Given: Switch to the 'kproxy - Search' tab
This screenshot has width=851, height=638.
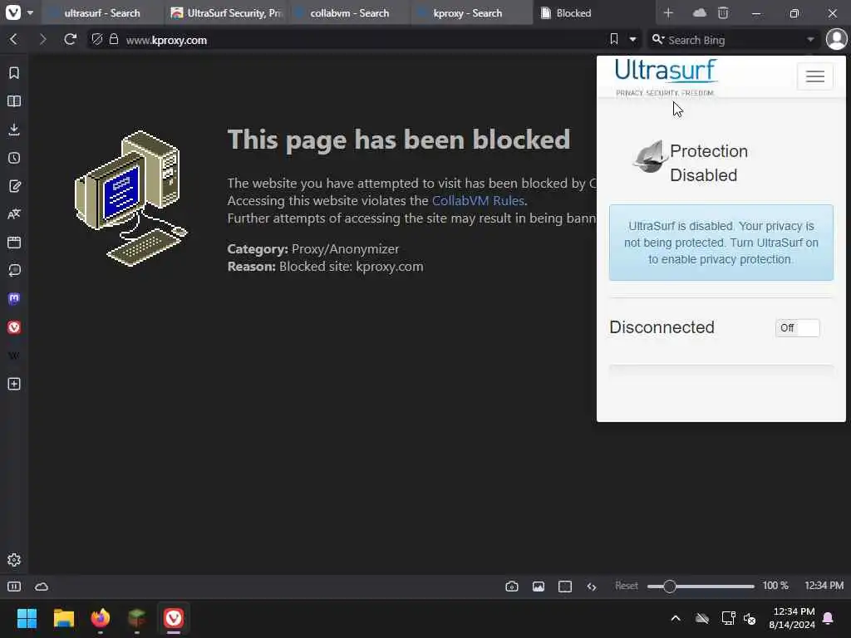Looking at the screenshot, I should click(472, 12).
